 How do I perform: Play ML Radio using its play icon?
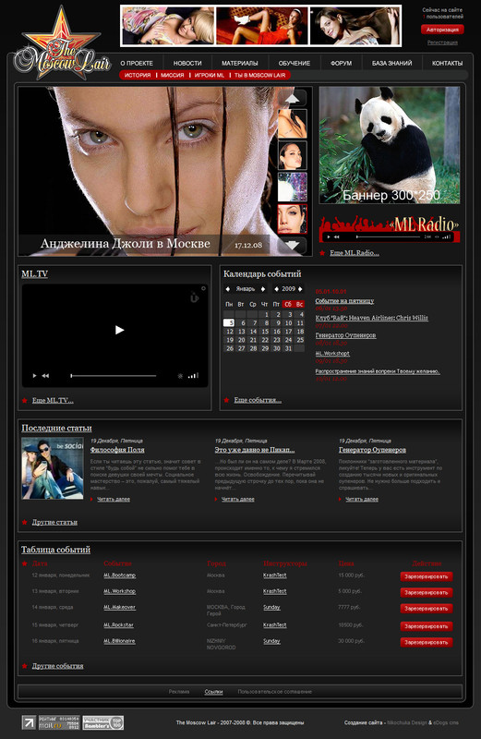pyautogui.click(x=329, y=236)
